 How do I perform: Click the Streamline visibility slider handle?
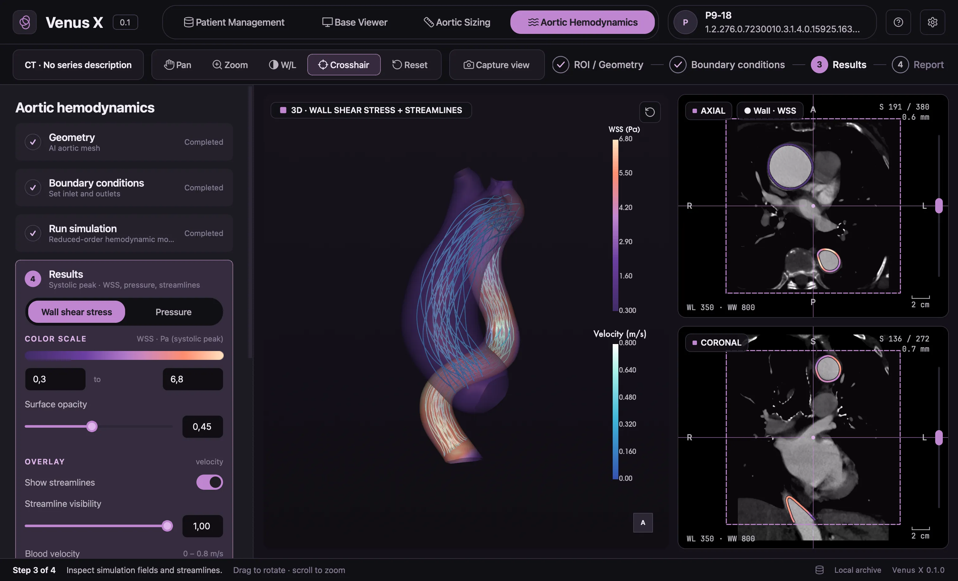pos(167,526)
